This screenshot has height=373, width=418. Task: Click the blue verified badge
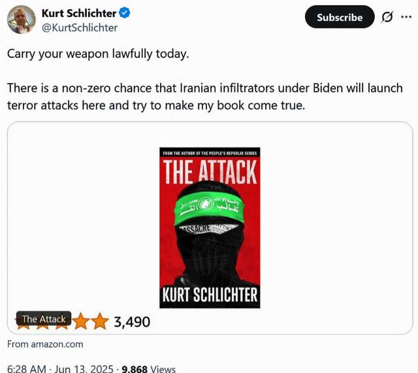point(124,13)
